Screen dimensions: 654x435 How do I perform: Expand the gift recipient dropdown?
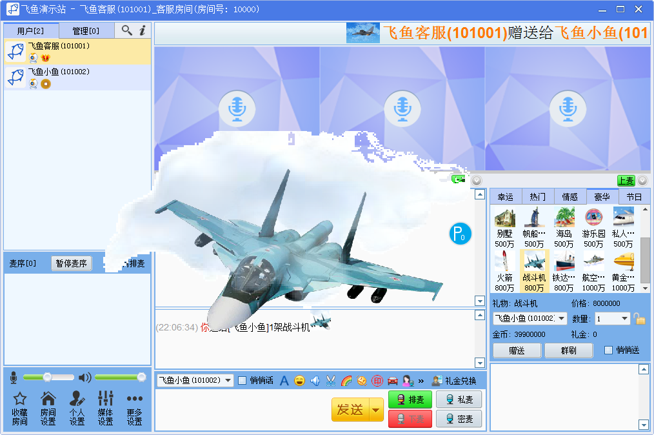click(561, 319)
